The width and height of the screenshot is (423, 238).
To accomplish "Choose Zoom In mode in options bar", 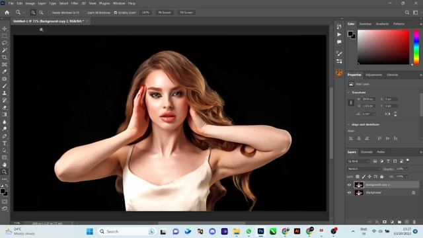I will click(33, 13).
